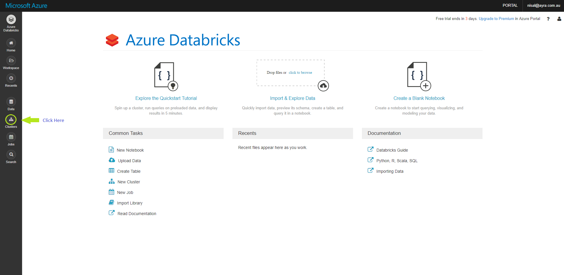Go to Home in the sidebar
Screen dimensions: 564x275
click(11, 43)
